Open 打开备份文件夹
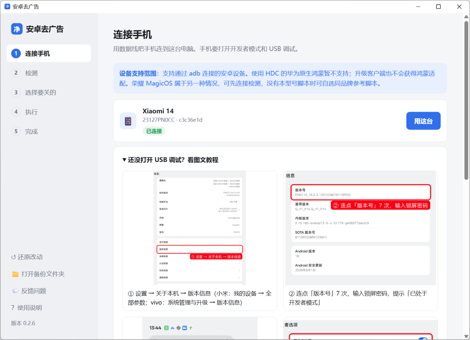 [x=38, y=274]
